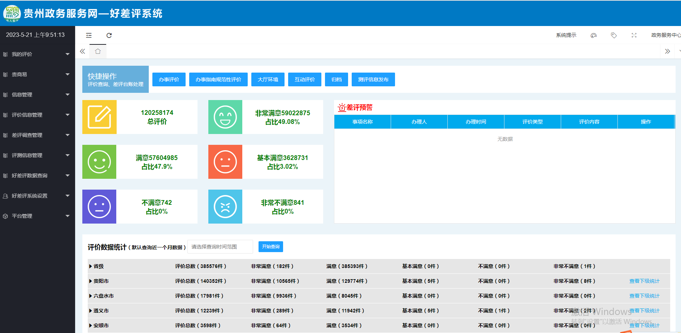Click the 办事指南规范性评价 button
This screenshot has width=681, height=333.
[x=218, y=79]
